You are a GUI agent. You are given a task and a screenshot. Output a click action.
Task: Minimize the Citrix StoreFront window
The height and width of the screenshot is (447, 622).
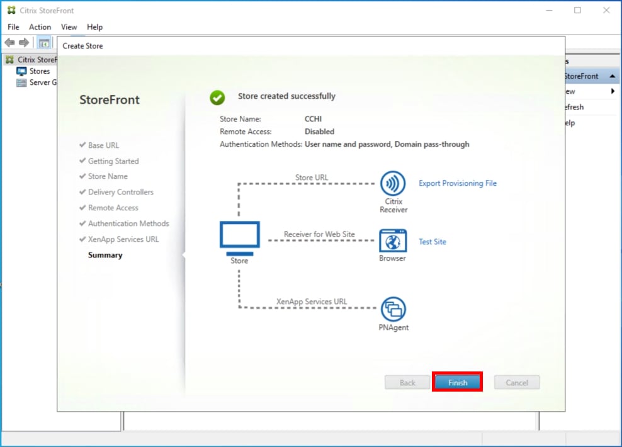549,10
